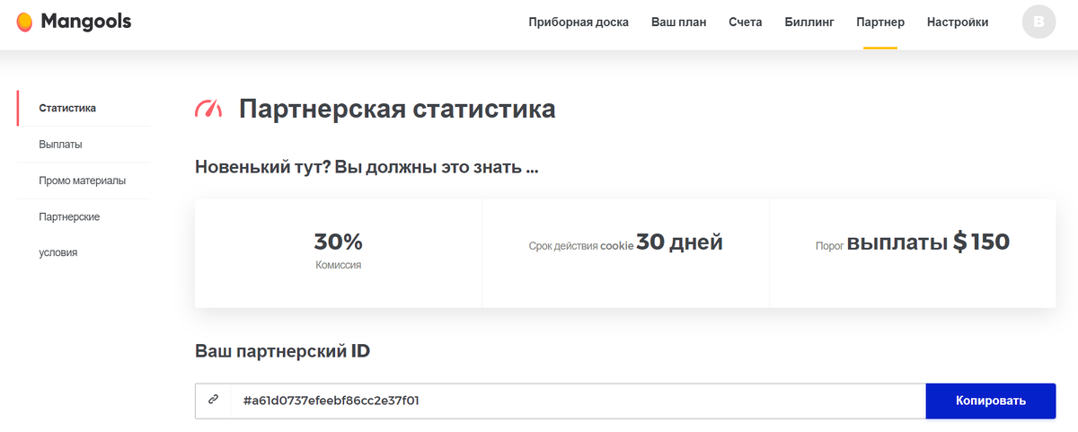Click the 30% Комиссия card
The width and height of the screenshot is (1078, 432).
pyautogui.click(x=339, y=253)
